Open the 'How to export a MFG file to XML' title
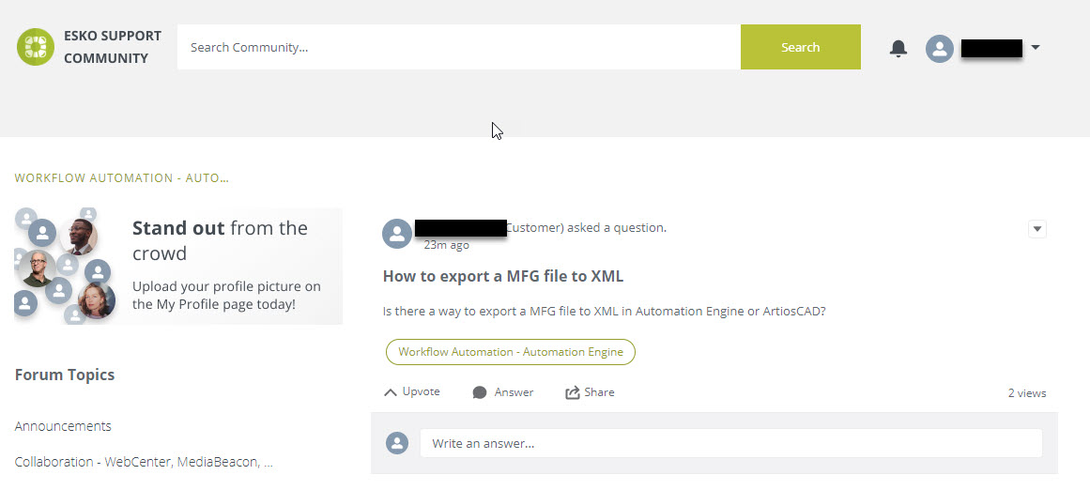Screen dimensions: 1090x490 [503, 277]
